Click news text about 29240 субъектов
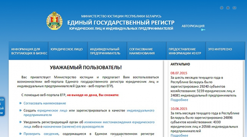Viewport: 247px width, 137px height. coord(203,86)
